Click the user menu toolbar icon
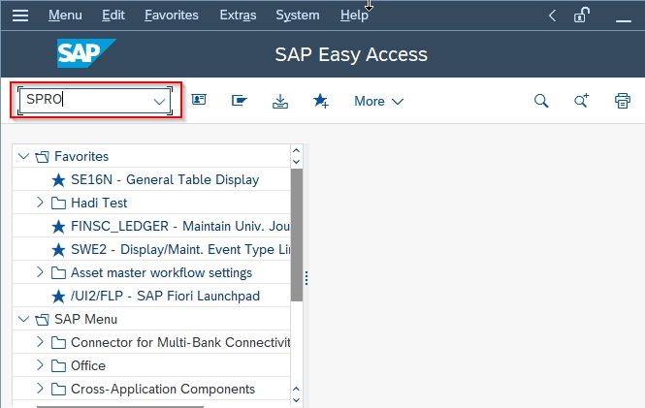Screen dimensions: 645x408 (199, 100)
